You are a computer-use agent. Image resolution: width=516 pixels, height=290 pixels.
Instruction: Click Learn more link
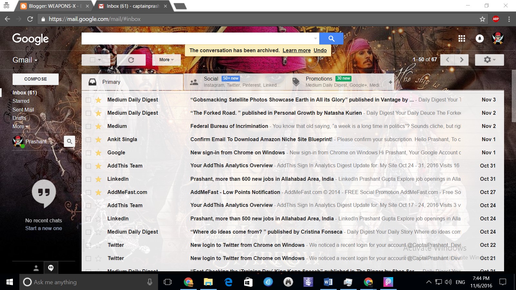click(x=297, y=51)
